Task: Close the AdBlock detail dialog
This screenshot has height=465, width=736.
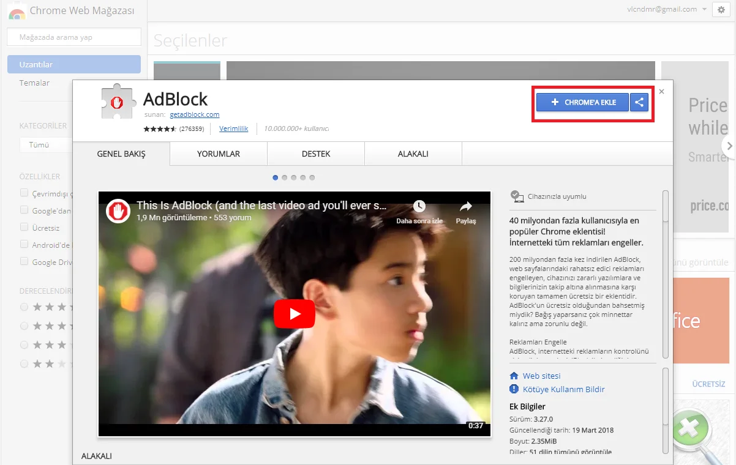Action: point(661,91)
